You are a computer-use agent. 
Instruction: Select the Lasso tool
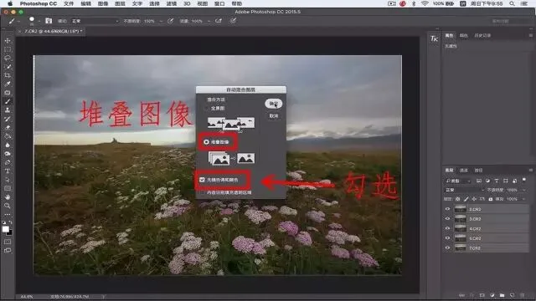pyautogui.click(x=8, y=58)
